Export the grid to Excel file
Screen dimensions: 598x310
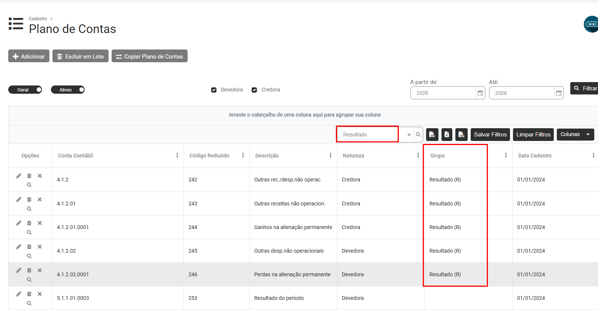point(447,135)
